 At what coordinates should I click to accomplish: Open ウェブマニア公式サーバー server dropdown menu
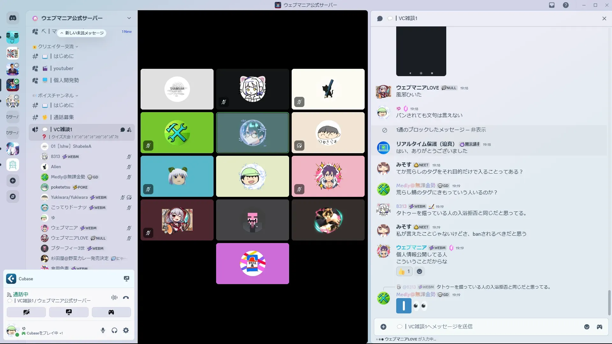point(129,18)
